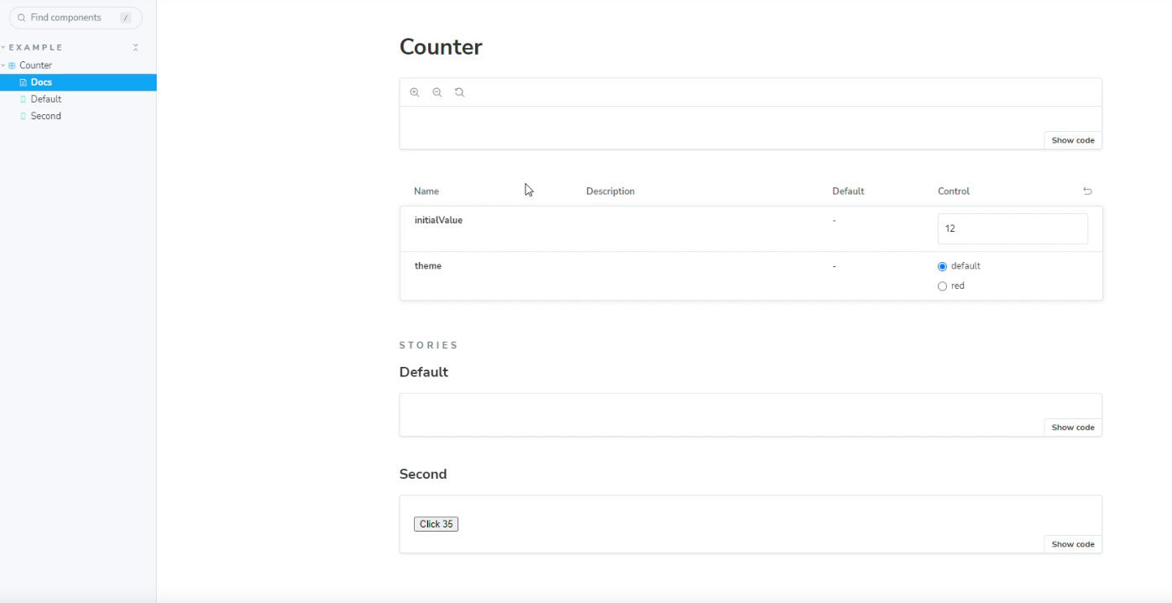Select the default theme radio button

click(942, 266)
